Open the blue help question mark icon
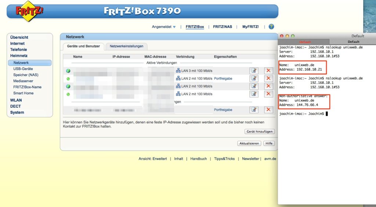The height and width of the screenshot is (207, 376). coord(271,27)
